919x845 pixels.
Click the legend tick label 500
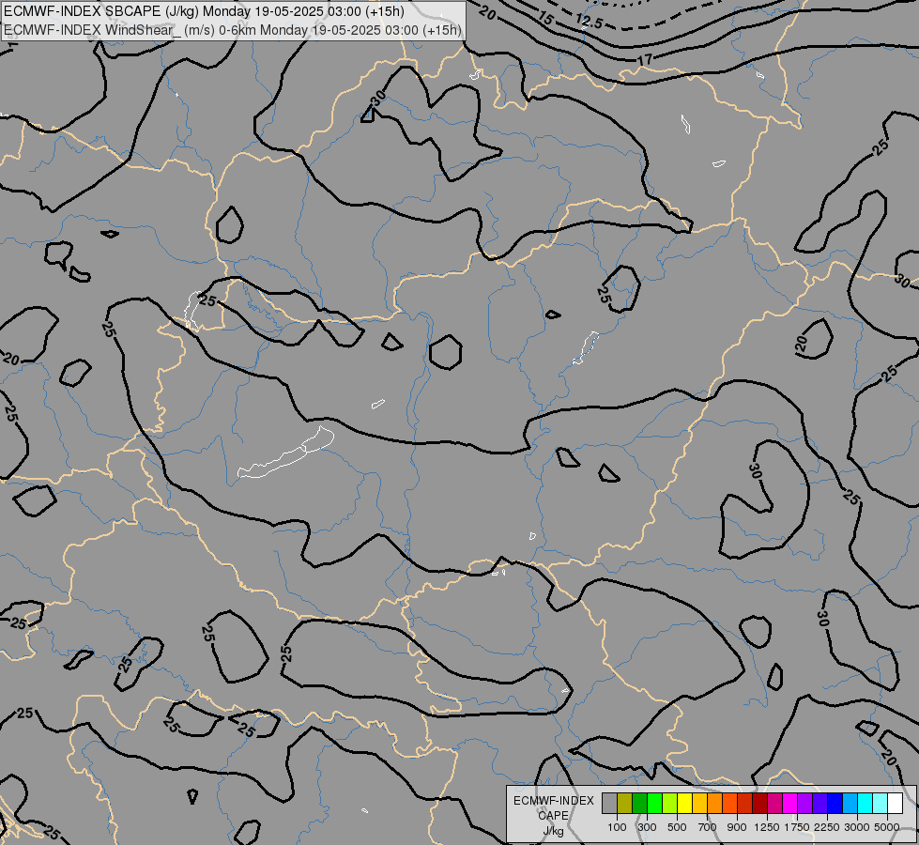click(677, 827)
